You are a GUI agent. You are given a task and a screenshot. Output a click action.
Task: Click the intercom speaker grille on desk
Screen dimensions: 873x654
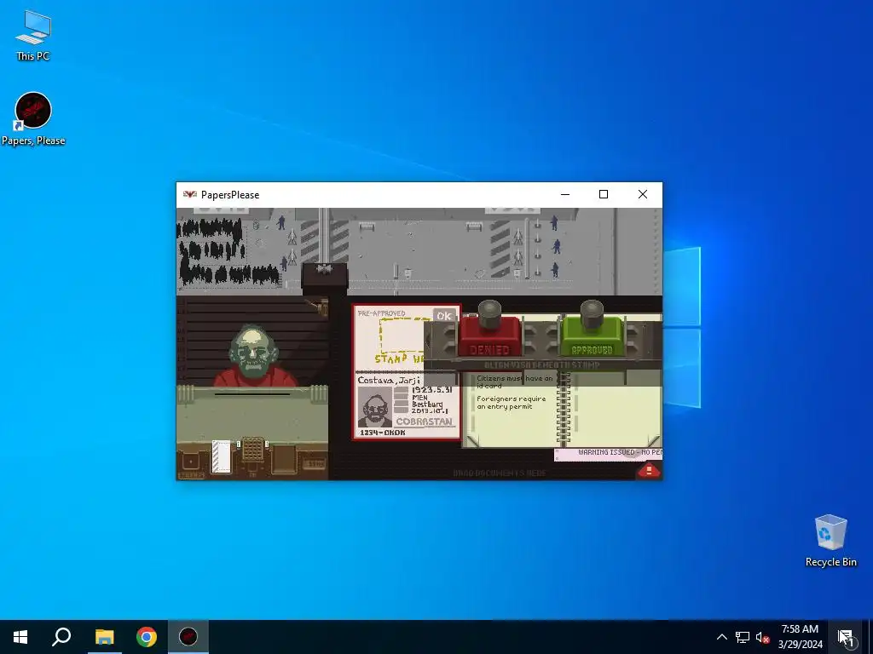pos(252,450)
